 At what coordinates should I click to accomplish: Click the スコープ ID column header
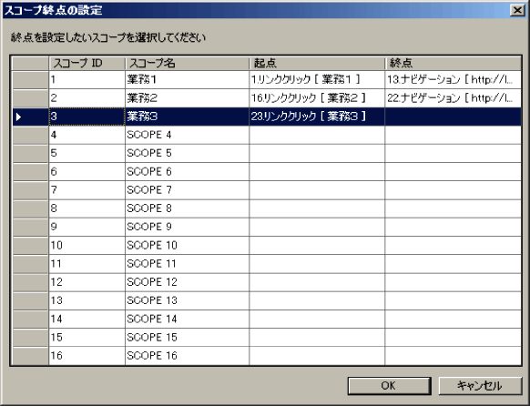(x=87, y=63)
